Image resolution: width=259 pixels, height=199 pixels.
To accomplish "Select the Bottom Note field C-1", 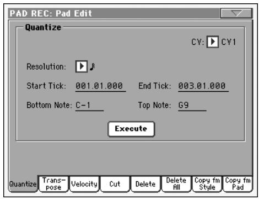I will 89,106.
